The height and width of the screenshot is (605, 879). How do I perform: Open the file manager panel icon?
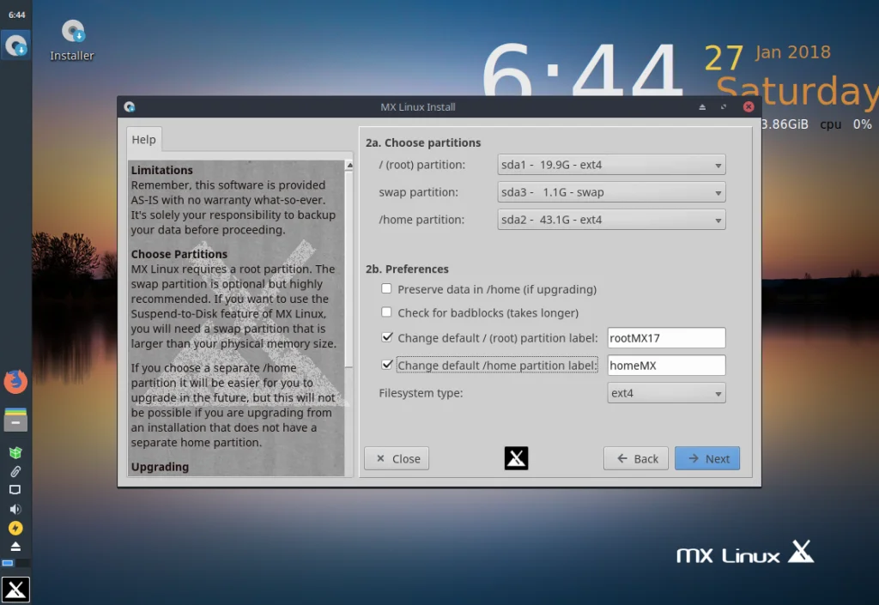15,419
